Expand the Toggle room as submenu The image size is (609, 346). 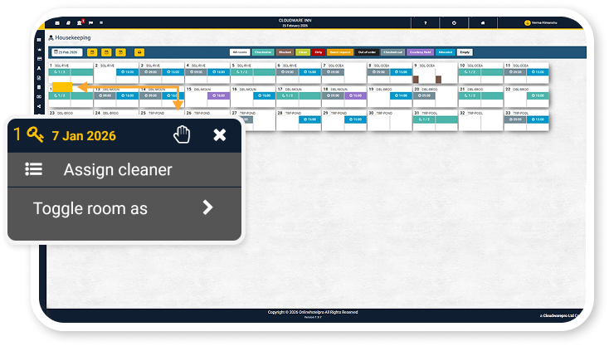pos(207,208)
